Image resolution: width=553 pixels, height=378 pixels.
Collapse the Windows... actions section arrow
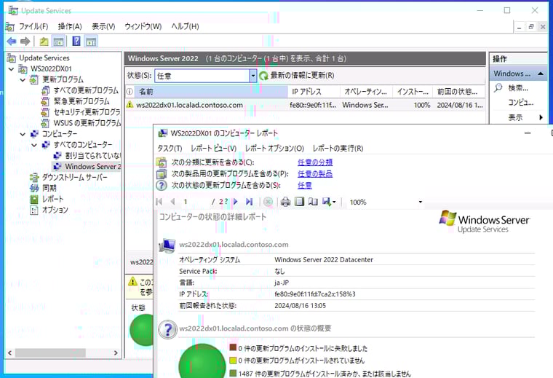click(541, 74)
